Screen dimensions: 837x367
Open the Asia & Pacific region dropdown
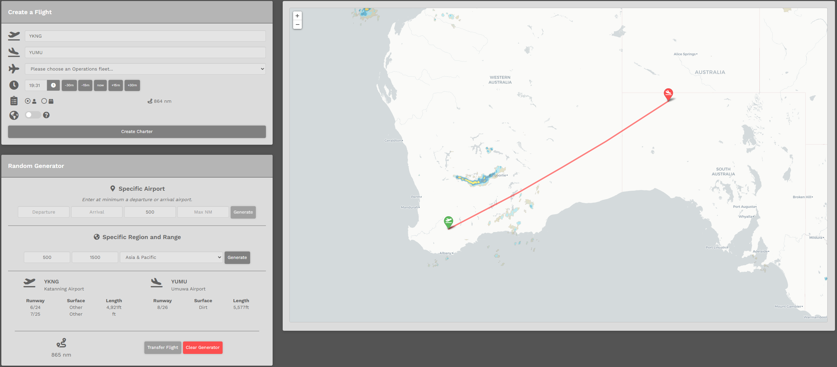pyautogui.click(x=171, y=257)
